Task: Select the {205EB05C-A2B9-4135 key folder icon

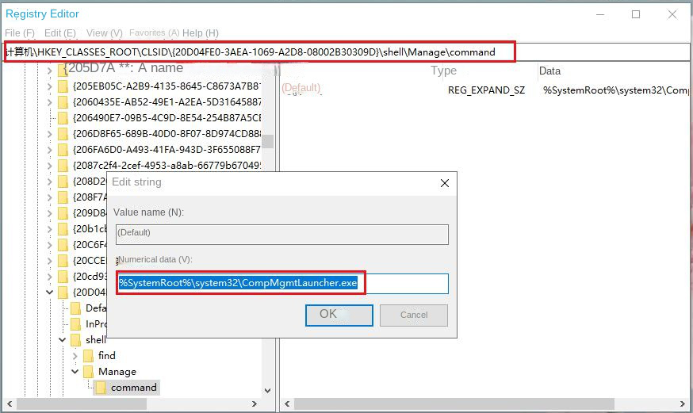Action: point(63,86)
